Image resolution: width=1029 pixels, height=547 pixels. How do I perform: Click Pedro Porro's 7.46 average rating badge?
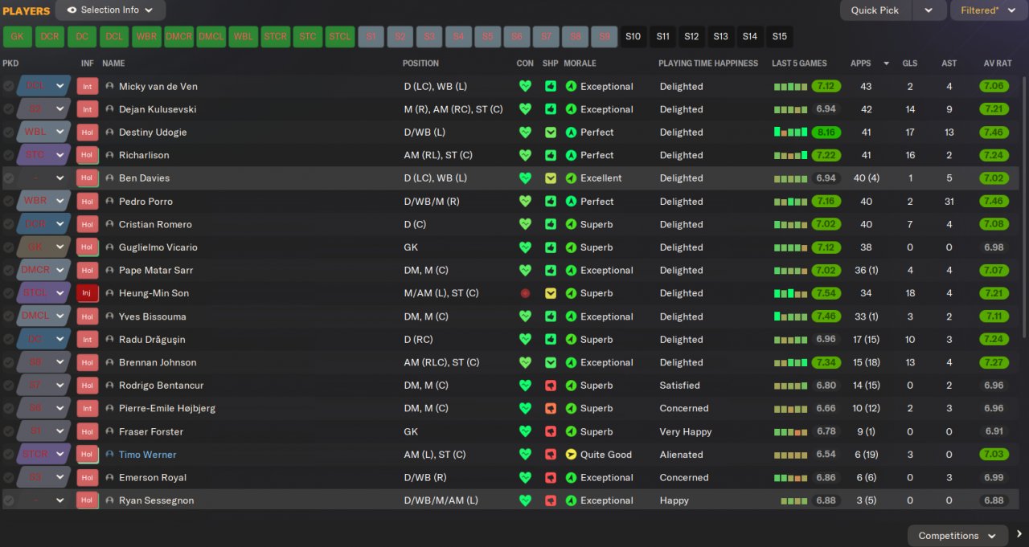pyautogui.click(x=994, y=201)
